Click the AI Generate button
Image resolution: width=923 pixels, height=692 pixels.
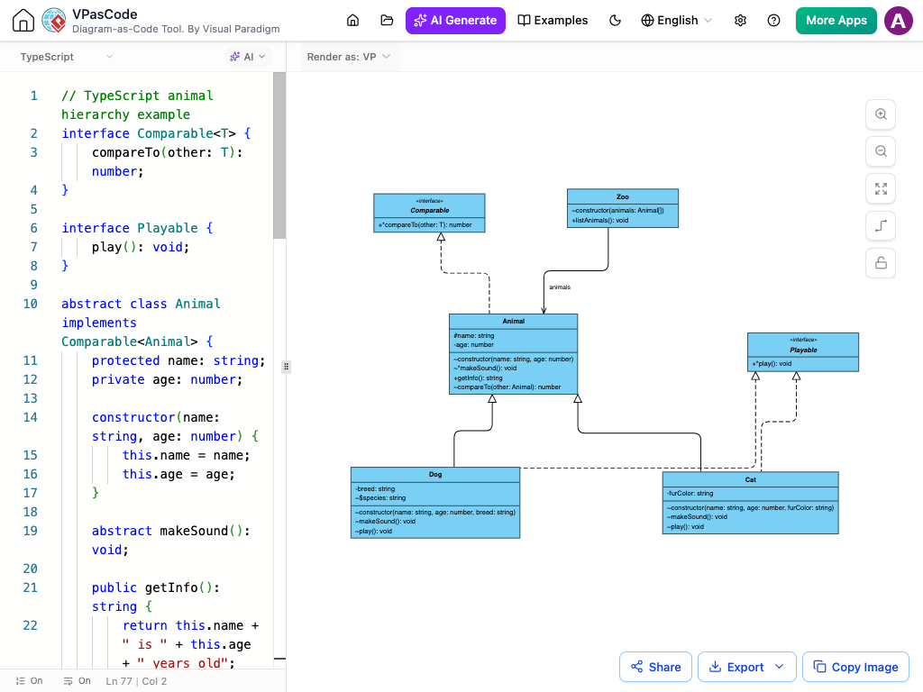coord(455,21)
